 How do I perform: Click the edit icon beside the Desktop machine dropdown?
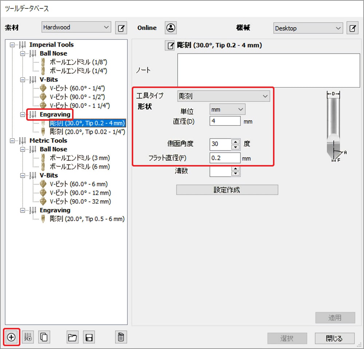(352, 28)
